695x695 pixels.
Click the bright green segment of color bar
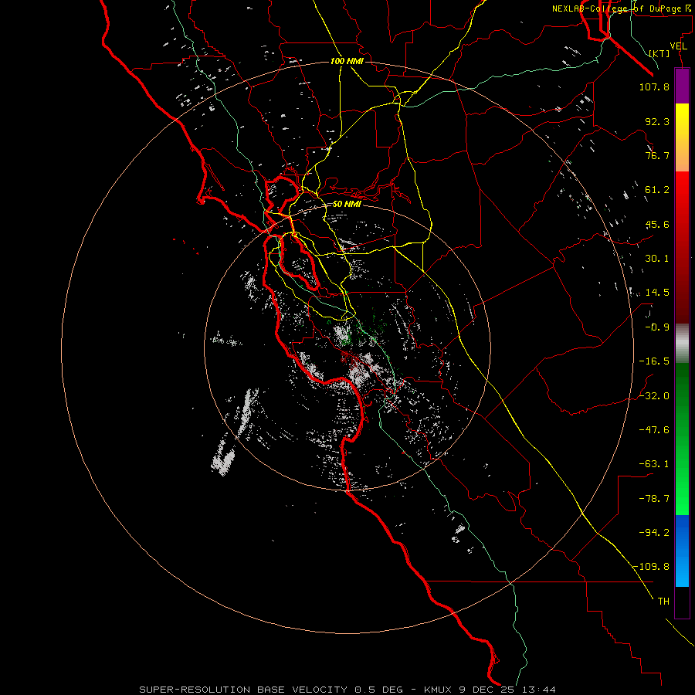pyautogui.click(x=682, y=487)
